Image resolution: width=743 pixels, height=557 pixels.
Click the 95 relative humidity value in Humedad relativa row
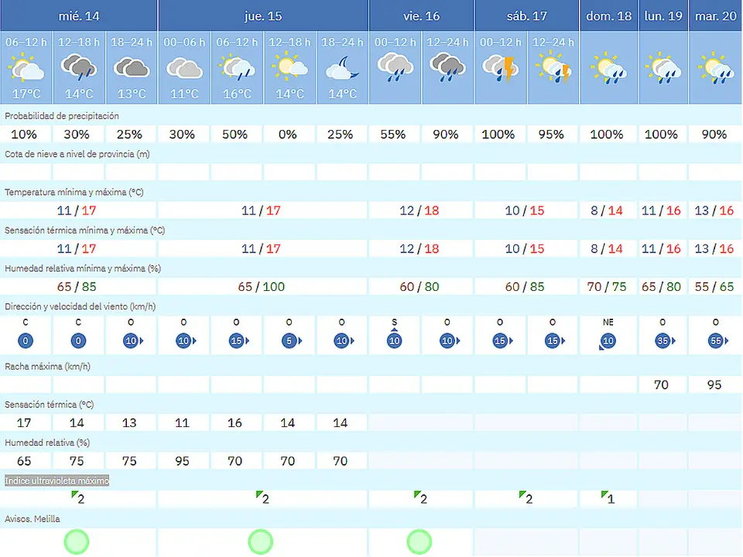tap(182, 461)
